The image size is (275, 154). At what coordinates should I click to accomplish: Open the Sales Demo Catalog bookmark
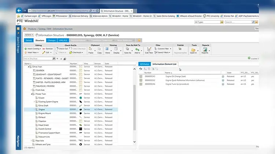(164, 16)
